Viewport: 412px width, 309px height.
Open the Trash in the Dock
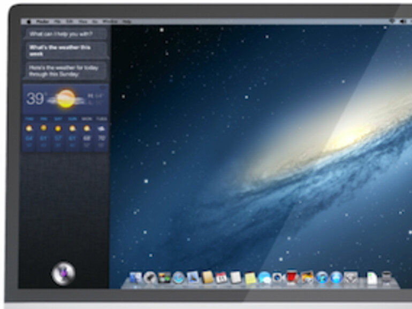coord(386,278)
